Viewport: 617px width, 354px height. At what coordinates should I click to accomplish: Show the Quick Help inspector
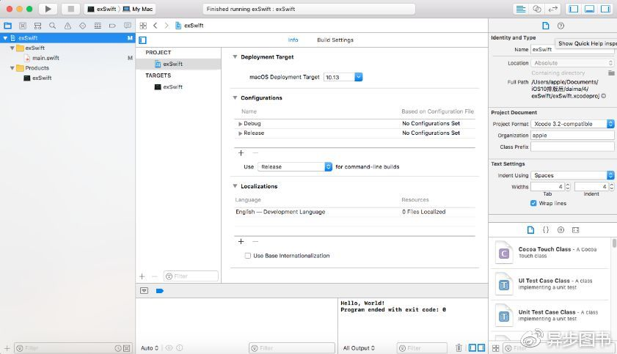pos(561,26)
